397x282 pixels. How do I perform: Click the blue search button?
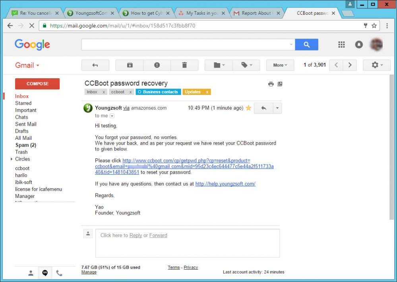coord(307,44)
